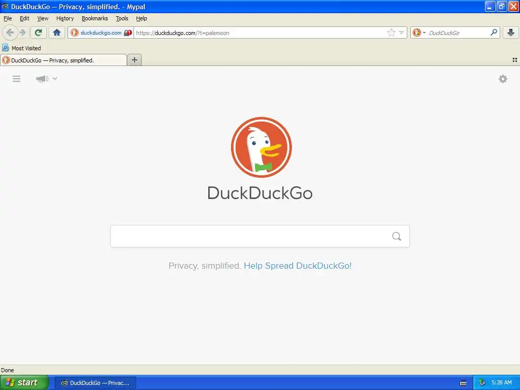Open the Downloads arrow button

[x=511, y=32]
